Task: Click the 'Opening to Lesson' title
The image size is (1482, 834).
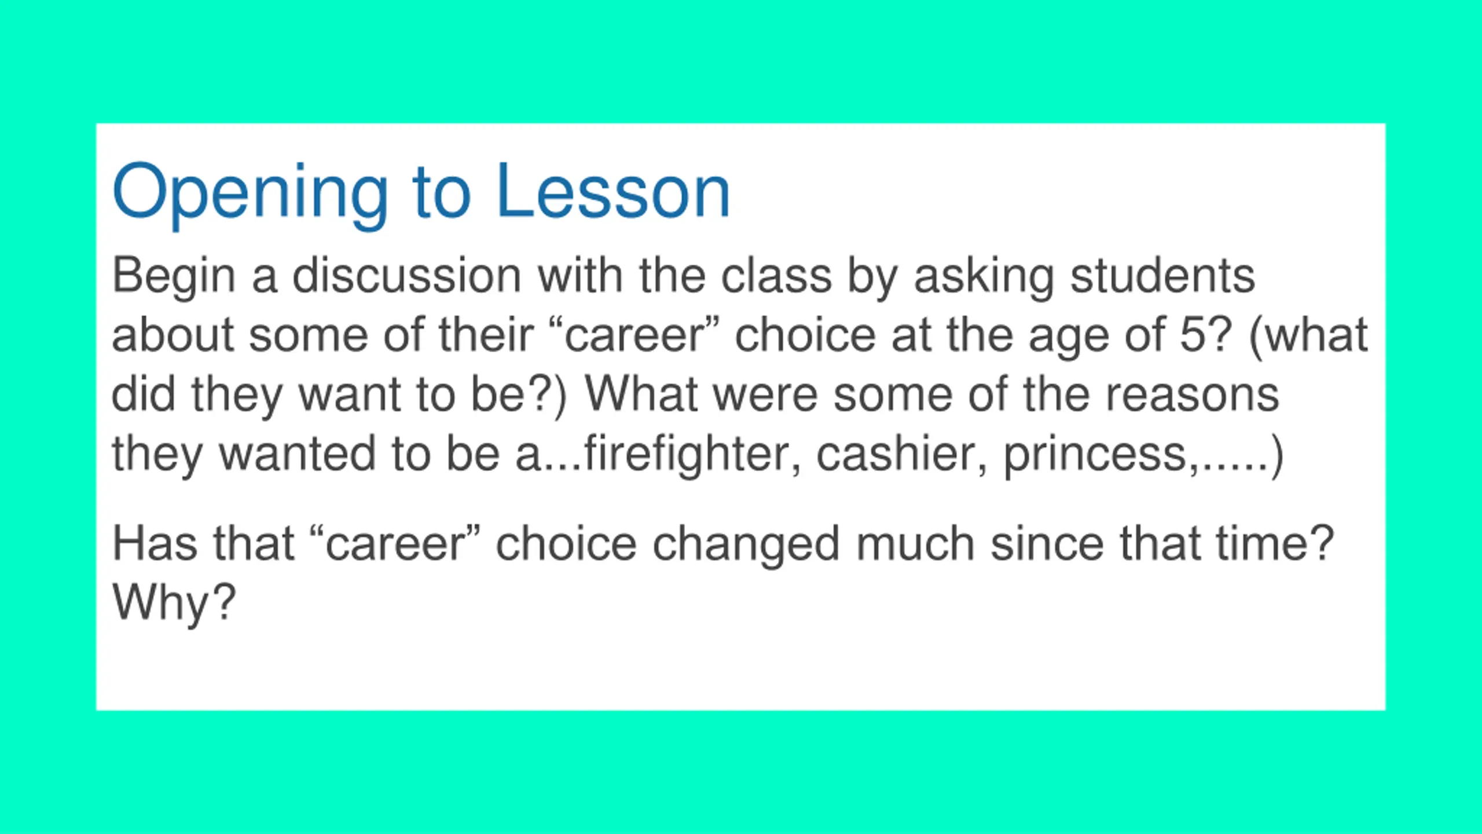Action: 421,194
